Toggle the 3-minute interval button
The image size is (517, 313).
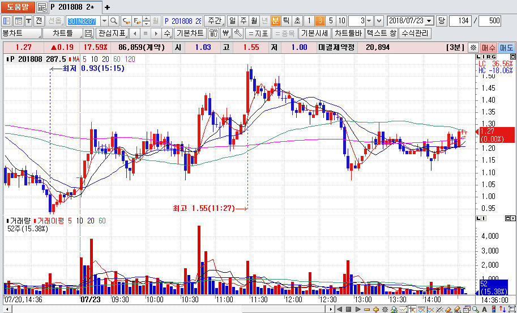click(x=320, y=20)
